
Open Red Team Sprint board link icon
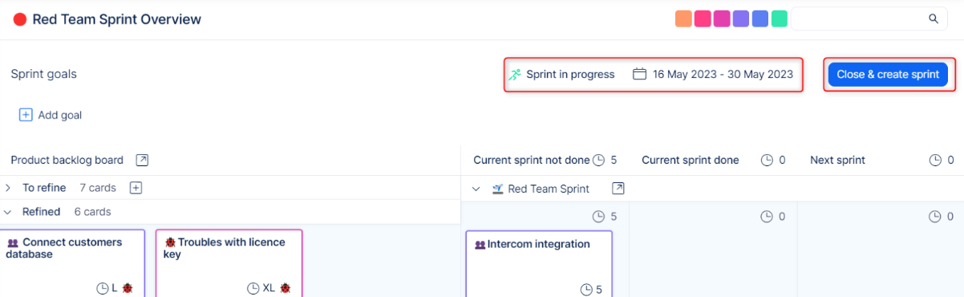[x=618, y=189]
